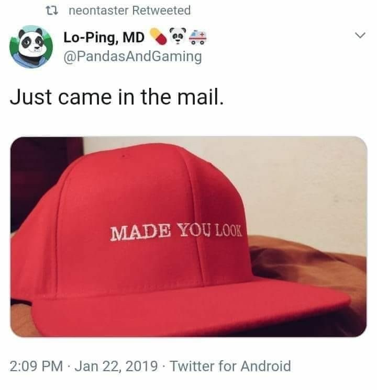The image size is (377, 390).
Task: Open the @PandasAndGaming handle
Action: click(133, 57)
